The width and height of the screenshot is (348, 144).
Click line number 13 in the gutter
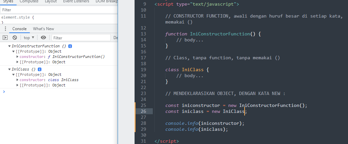coord(144,34)
